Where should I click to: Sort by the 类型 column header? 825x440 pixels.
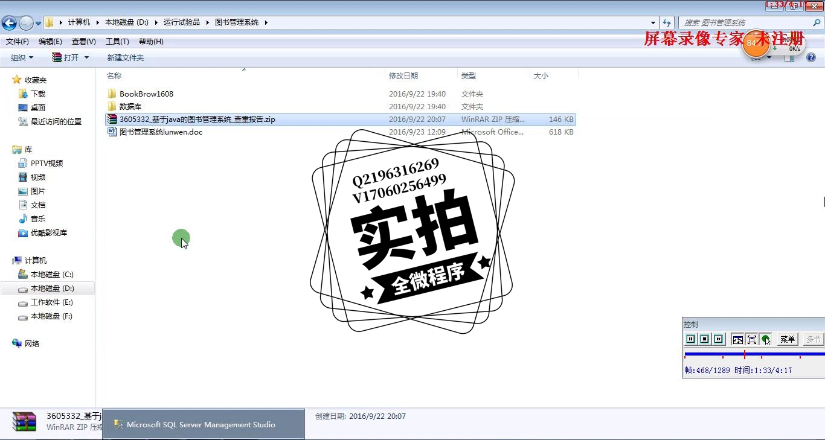(x=493, y=75)
